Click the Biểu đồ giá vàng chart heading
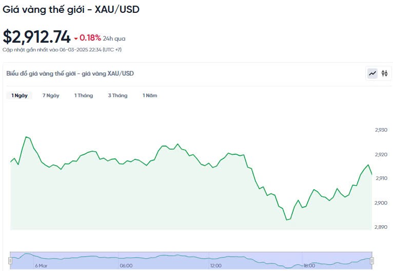This screenshot has width=393, height=271. [x=70, y=74]
